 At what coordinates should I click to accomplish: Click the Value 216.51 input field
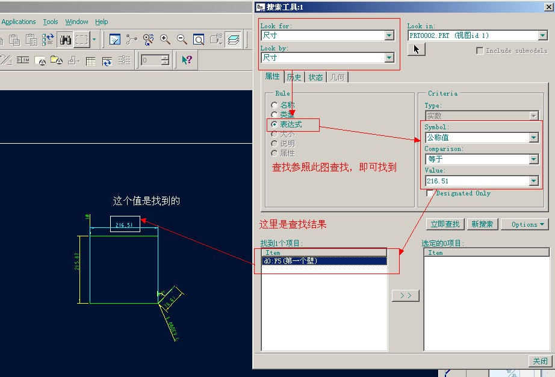(477, 181)
